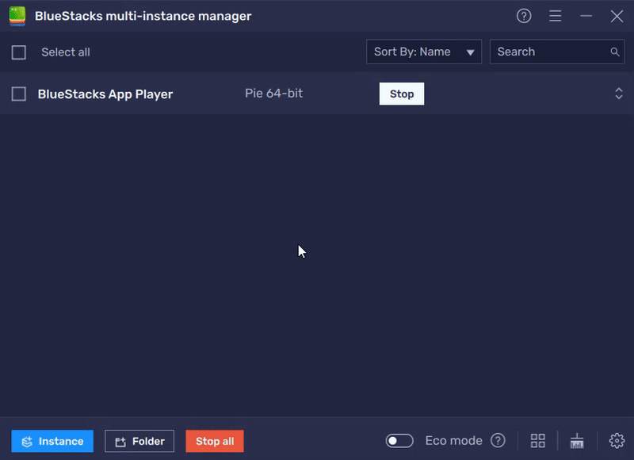Stop the BlueStacks App Player instance
Image resolution: width=634 pixels, height=460 pixels.
click(402, 93)
